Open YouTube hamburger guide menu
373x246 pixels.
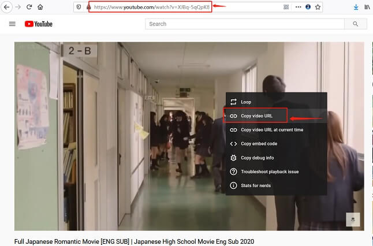pyautogui.click(x=12, y=24)
